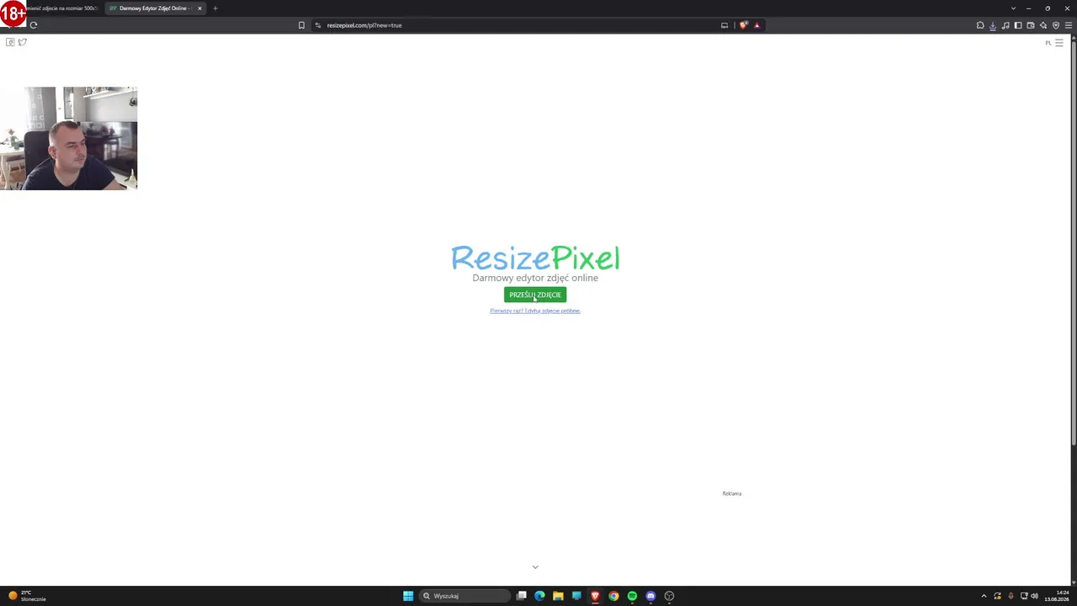Viewport: 1077px width, 606px height.
Task: Open volume control in the system tray
Action: pyautogui.click(x=1035, y=596)
